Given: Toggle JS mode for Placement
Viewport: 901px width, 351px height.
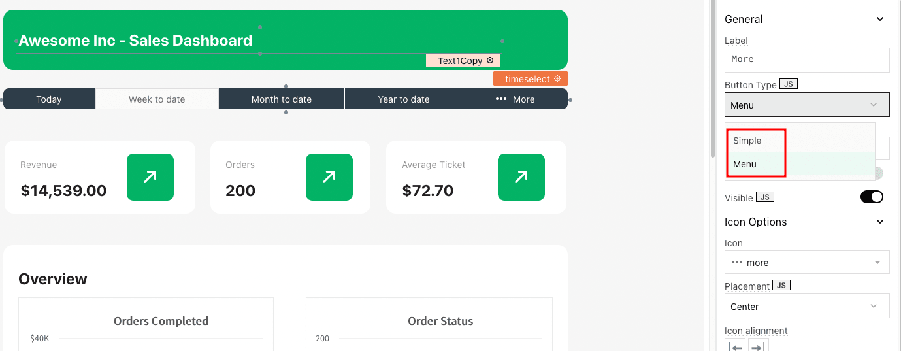Looking at the screenshot, I should coord(781,286).
